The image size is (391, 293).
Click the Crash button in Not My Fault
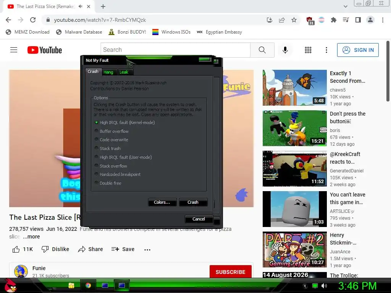click(x=193, y=202)
